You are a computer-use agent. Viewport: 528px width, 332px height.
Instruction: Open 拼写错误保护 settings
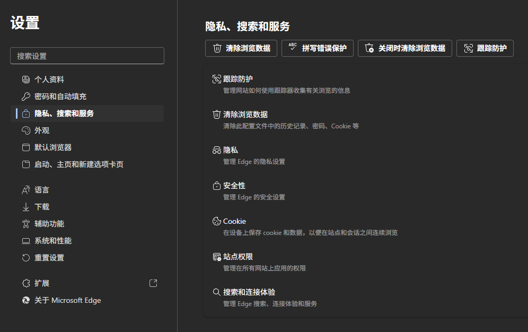pyautogui.click(x=317, y=48)
